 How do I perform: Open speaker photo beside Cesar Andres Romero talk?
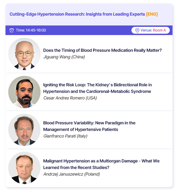point(24,92)
